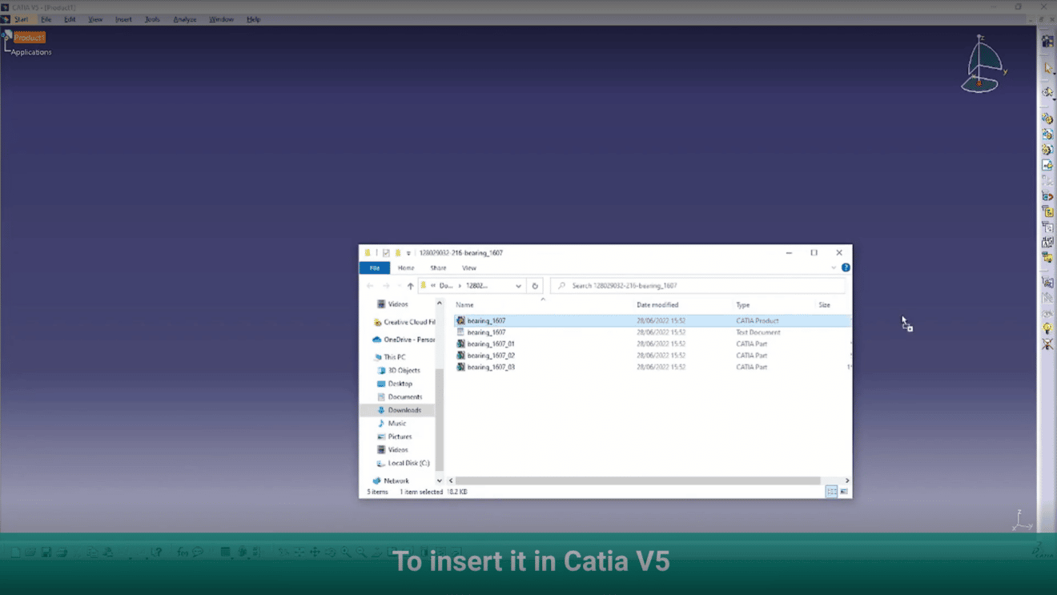Click the What's This help icon
Image resolution: width=1057 pixels, height=595 pixels.
(x=156, y=552)
